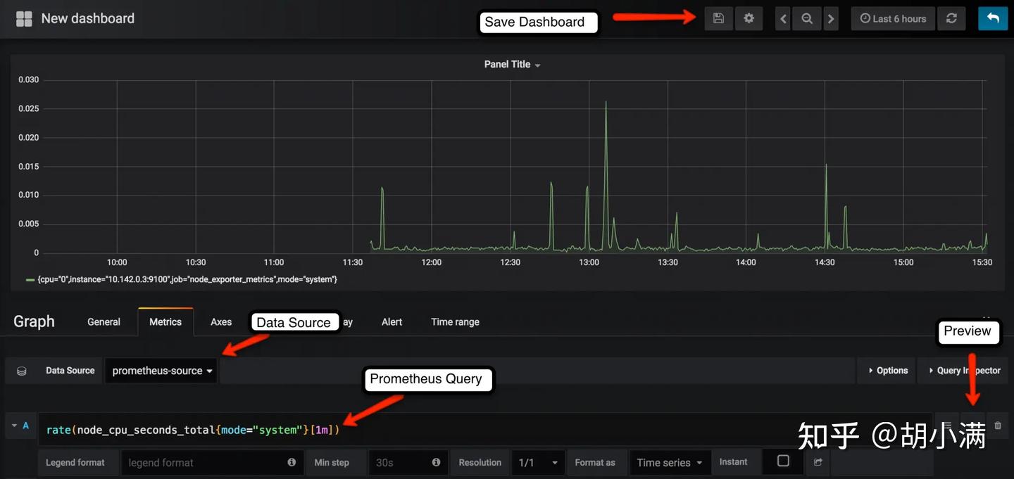
Task: Click the 15:30 time axis label
Action: tap(982, 262)
